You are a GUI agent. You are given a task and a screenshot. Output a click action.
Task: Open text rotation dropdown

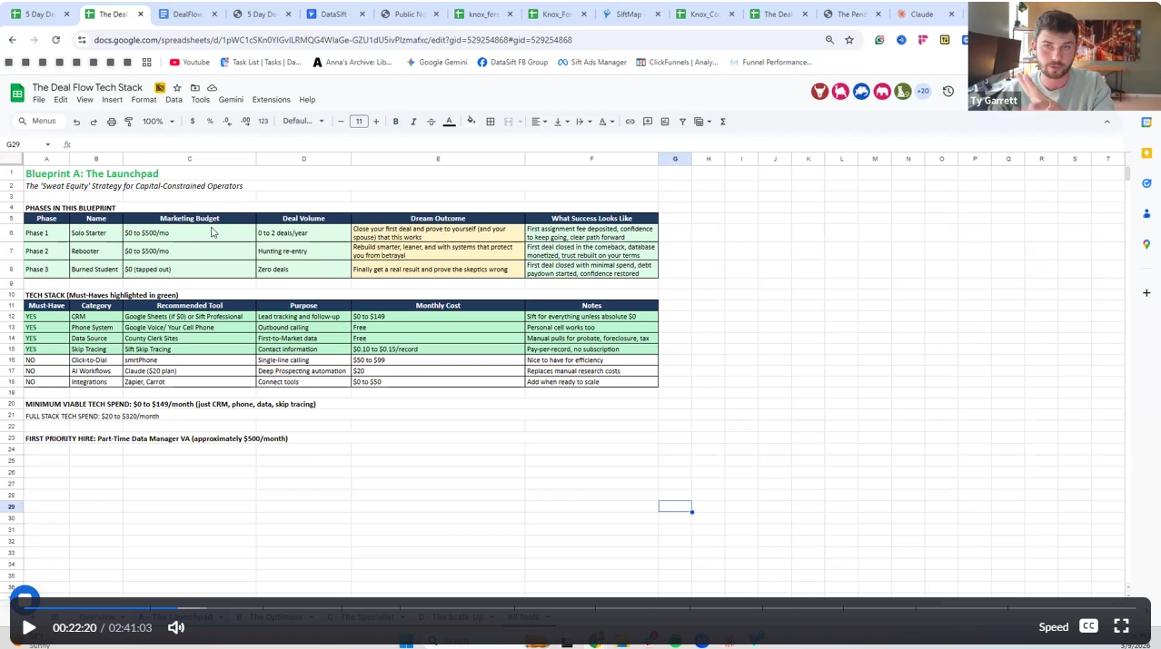tap(606, 122)
